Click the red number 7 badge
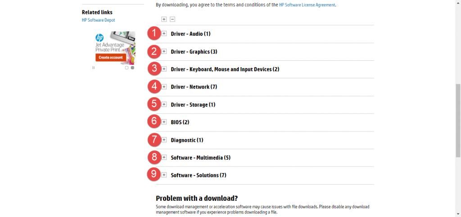The width and height of the screenshot is (461, 217). coord(154,140)
